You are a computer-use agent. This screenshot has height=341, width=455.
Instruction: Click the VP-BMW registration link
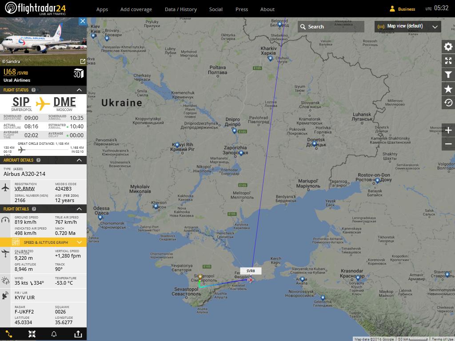click(x=24, y=189)
